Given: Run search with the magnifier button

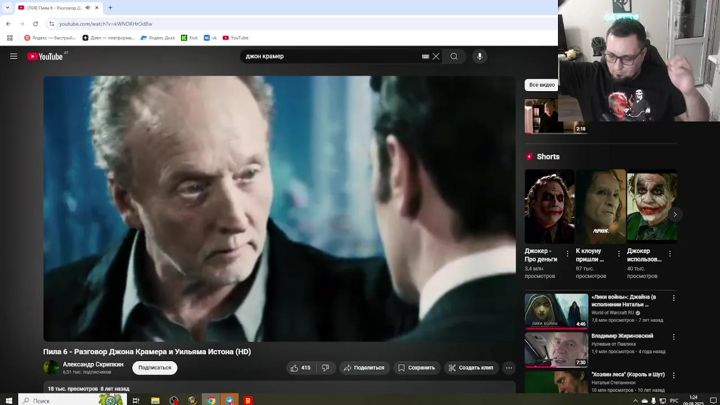Looking at the screenshot, I should coord(454,56).
